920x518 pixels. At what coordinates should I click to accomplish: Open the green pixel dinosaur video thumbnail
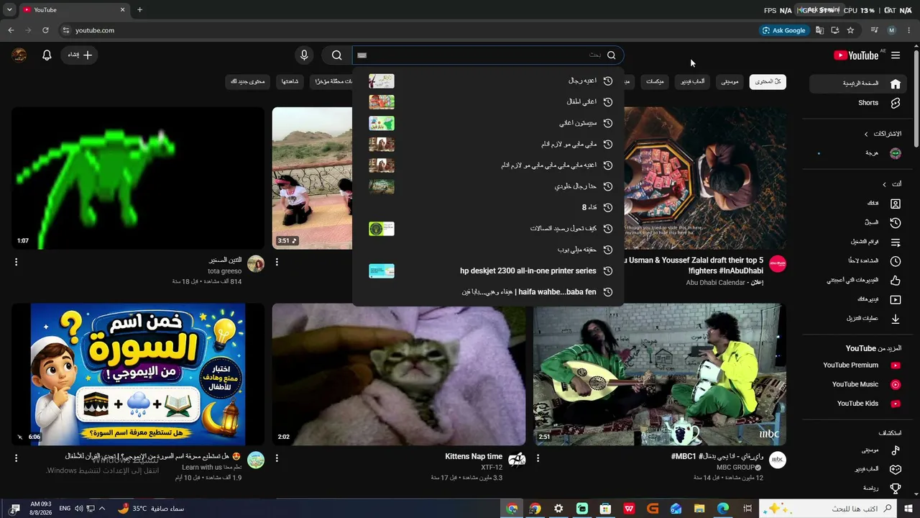pyautogui.click(x=138, y=178)
